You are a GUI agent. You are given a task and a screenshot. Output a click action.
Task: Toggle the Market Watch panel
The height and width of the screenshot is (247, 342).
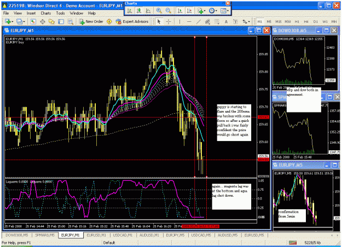point(33,21)
